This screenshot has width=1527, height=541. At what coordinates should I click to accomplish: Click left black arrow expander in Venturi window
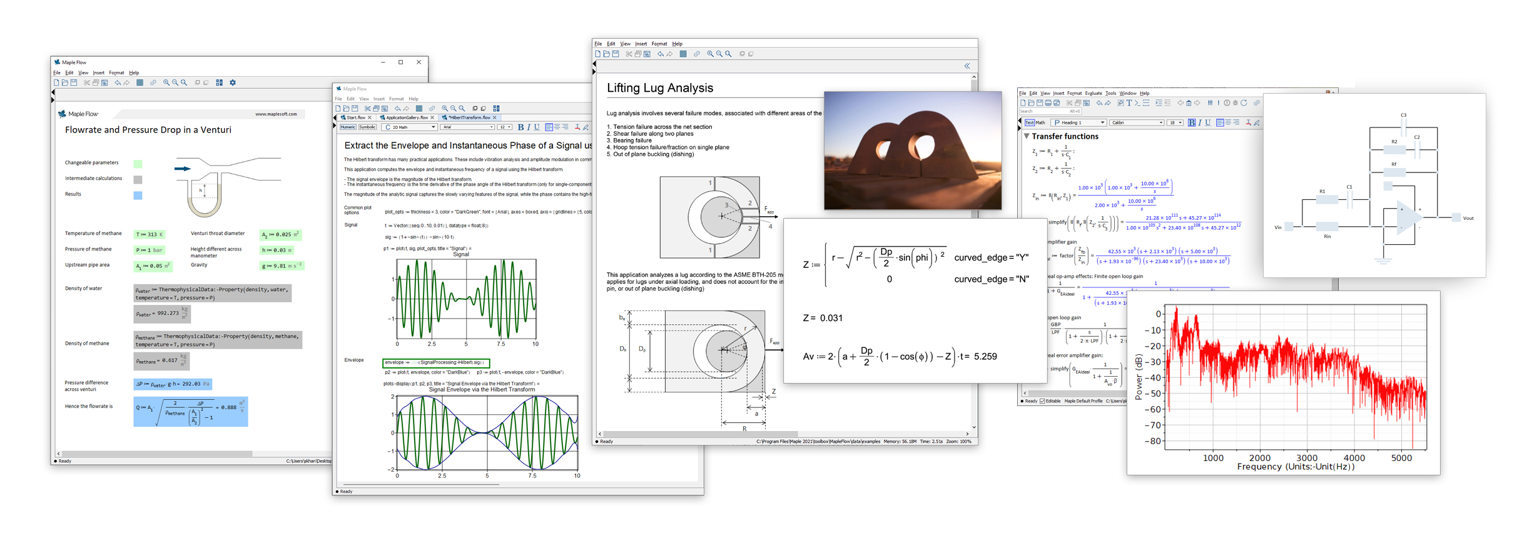[x=53, y=92]
